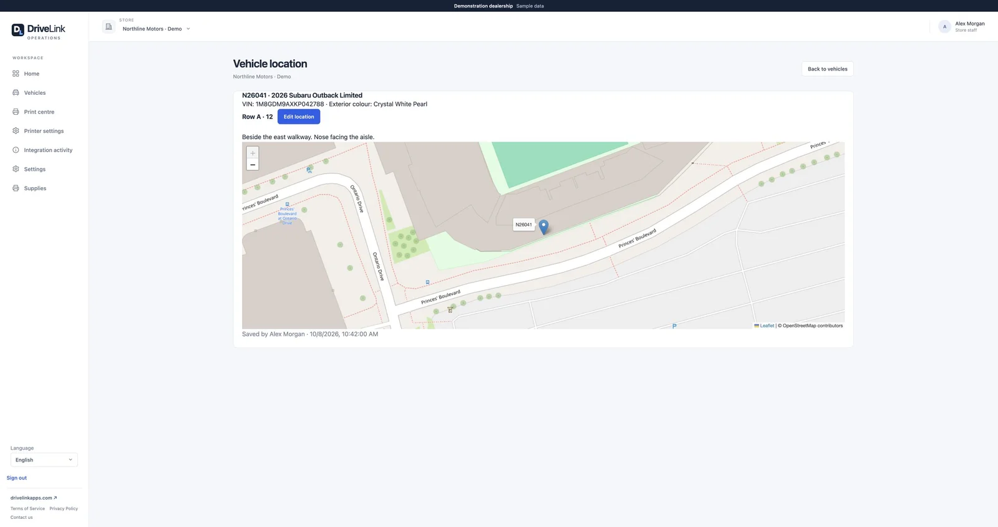Click the Edit location button
998x527 pixels.
(x=299, y=117)
